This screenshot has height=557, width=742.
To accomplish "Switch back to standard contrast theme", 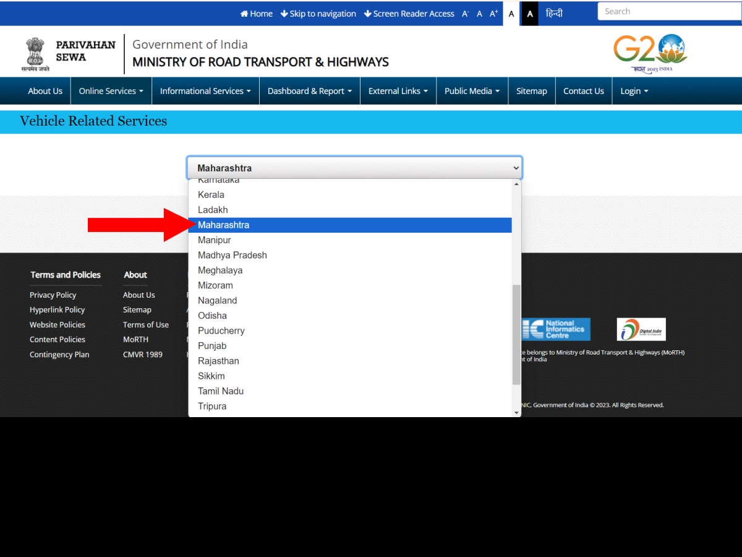I will (x=511, y=13).
